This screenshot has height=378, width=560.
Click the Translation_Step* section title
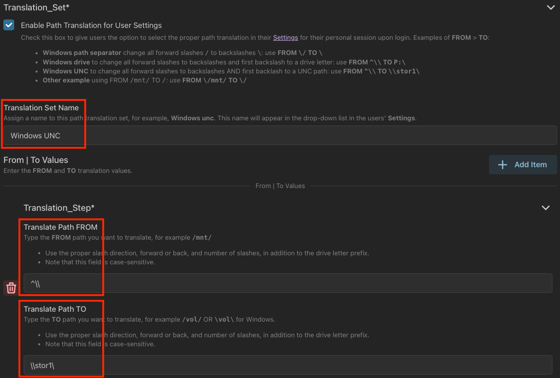(x=60, y=207)
